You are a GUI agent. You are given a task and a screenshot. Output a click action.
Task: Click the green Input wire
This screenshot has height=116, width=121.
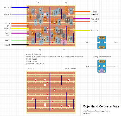pyautogui.click(x=20, y=40)
